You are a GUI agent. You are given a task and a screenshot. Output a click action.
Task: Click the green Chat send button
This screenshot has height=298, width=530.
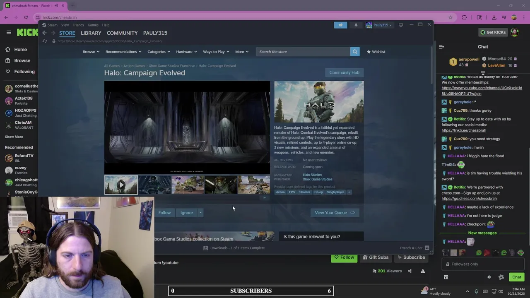pos(517,277)
